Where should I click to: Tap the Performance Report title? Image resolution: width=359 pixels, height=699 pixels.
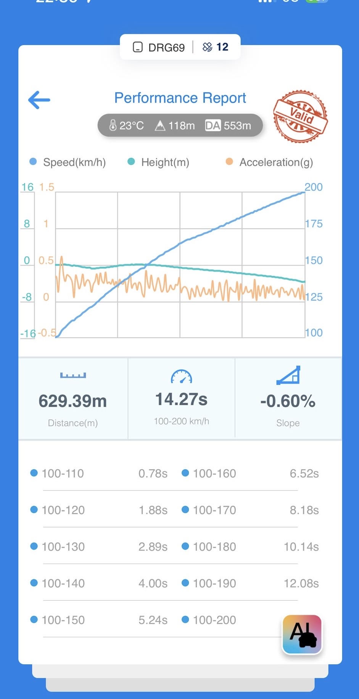pos(180,98)
